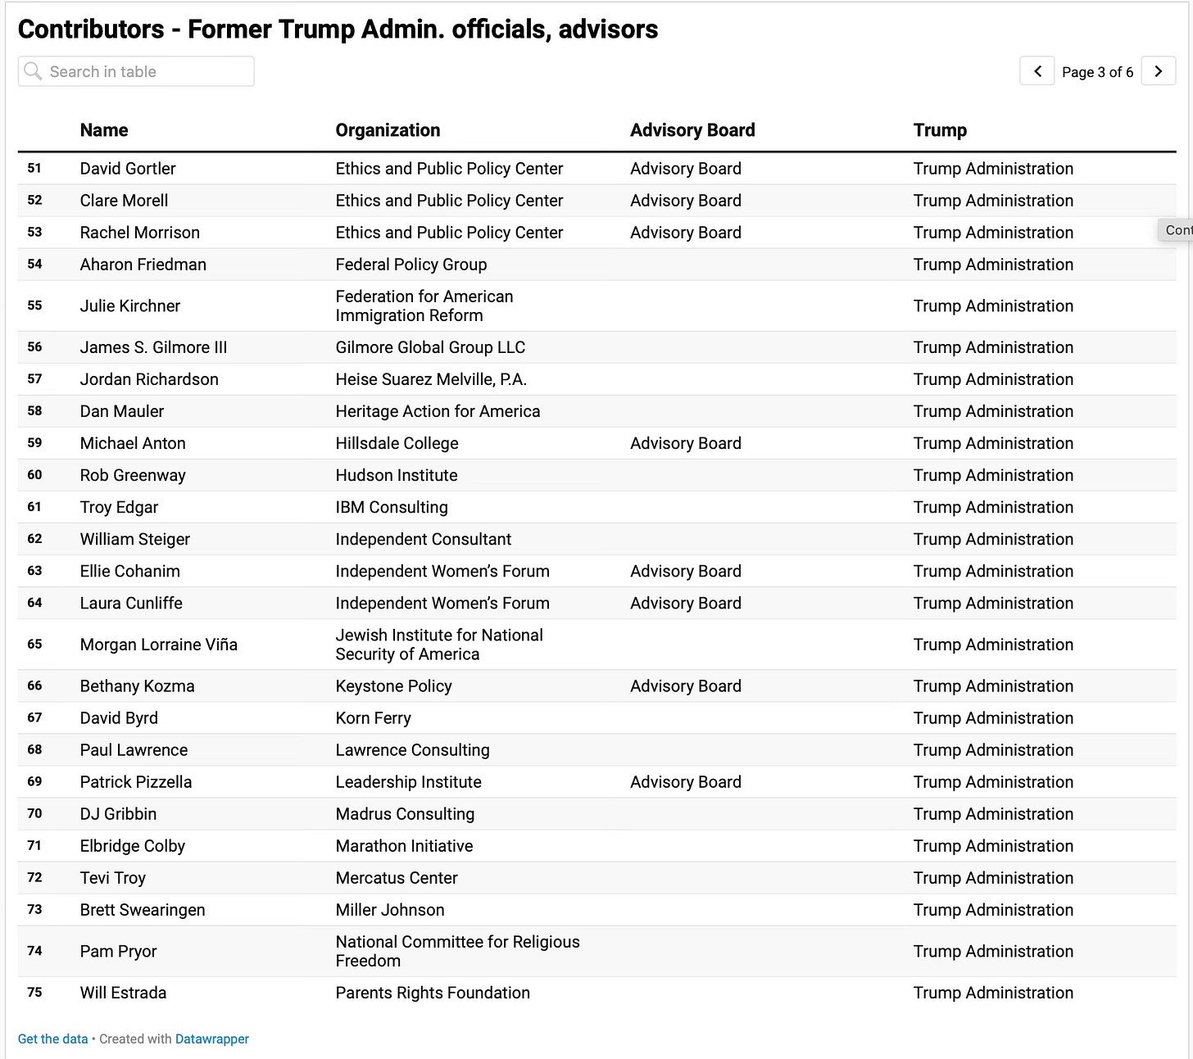The height and width of the screenshot is (1059, 1193).
Task: Select the name Tevi Troy
Action: (x=113, y=878)
